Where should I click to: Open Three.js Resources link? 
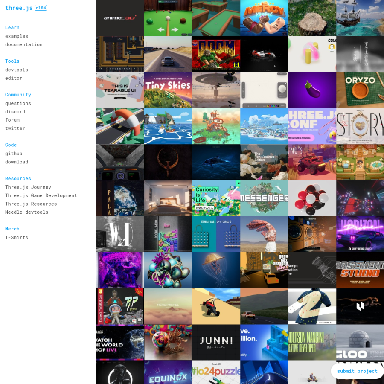point(31,204)
